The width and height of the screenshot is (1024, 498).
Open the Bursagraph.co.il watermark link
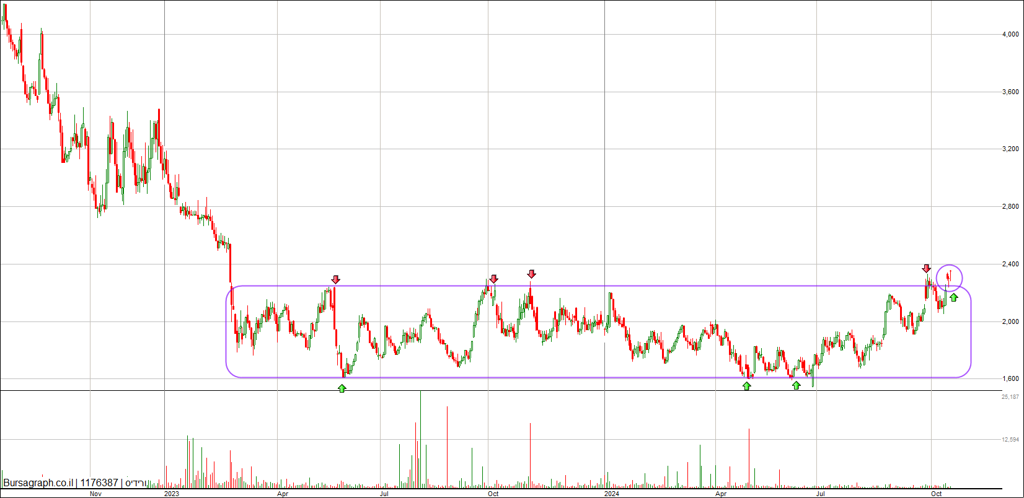38,483
